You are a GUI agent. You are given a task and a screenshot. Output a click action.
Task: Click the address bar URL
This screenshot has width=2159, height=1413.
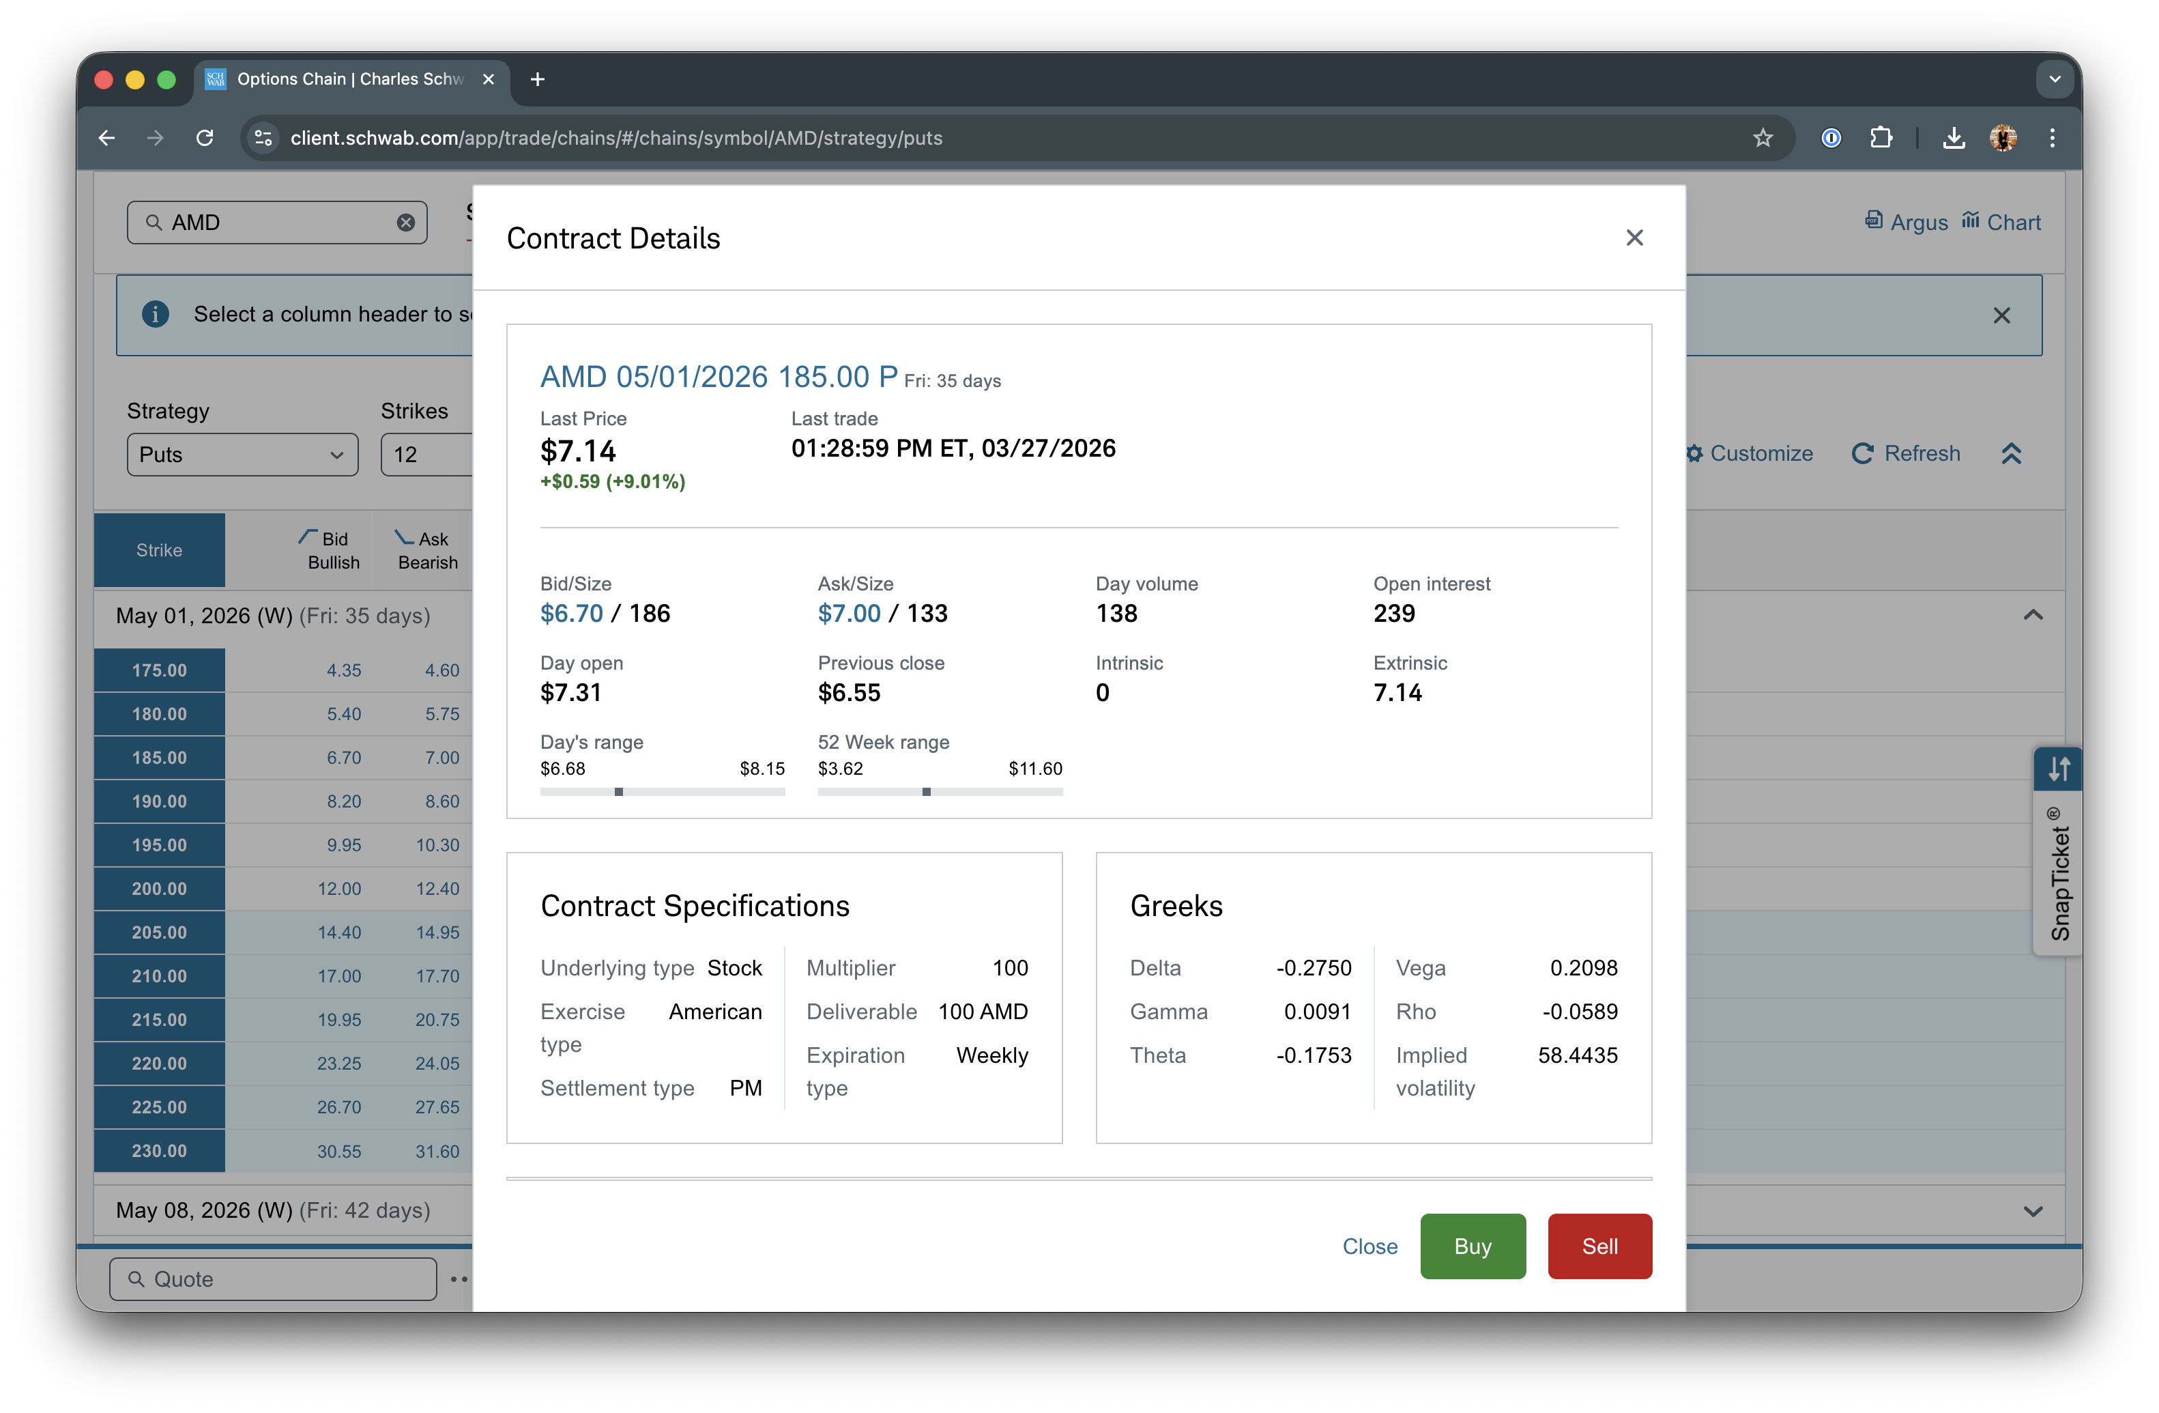(x=616, y=138)
